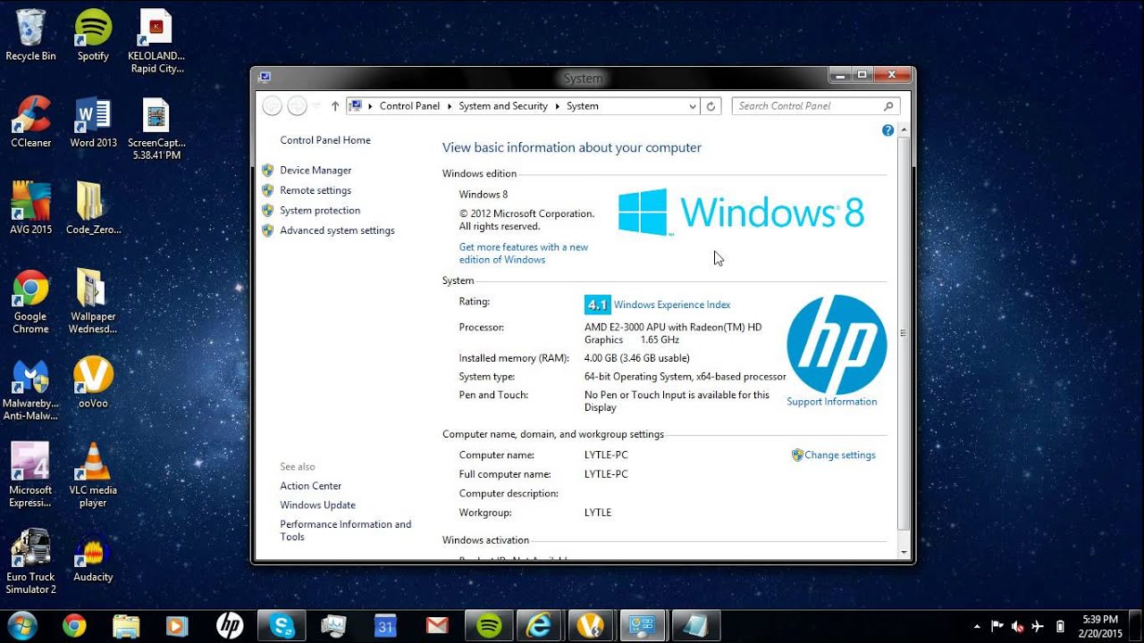Viewport: 1144px width, 643px height.
Task: Open the calendar 31 icon on the taskbar
Action: [x=385, y=626]
